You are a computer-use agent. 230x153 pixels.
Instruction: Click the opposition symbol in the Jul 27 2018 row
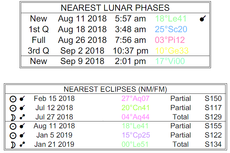[22, 117]
